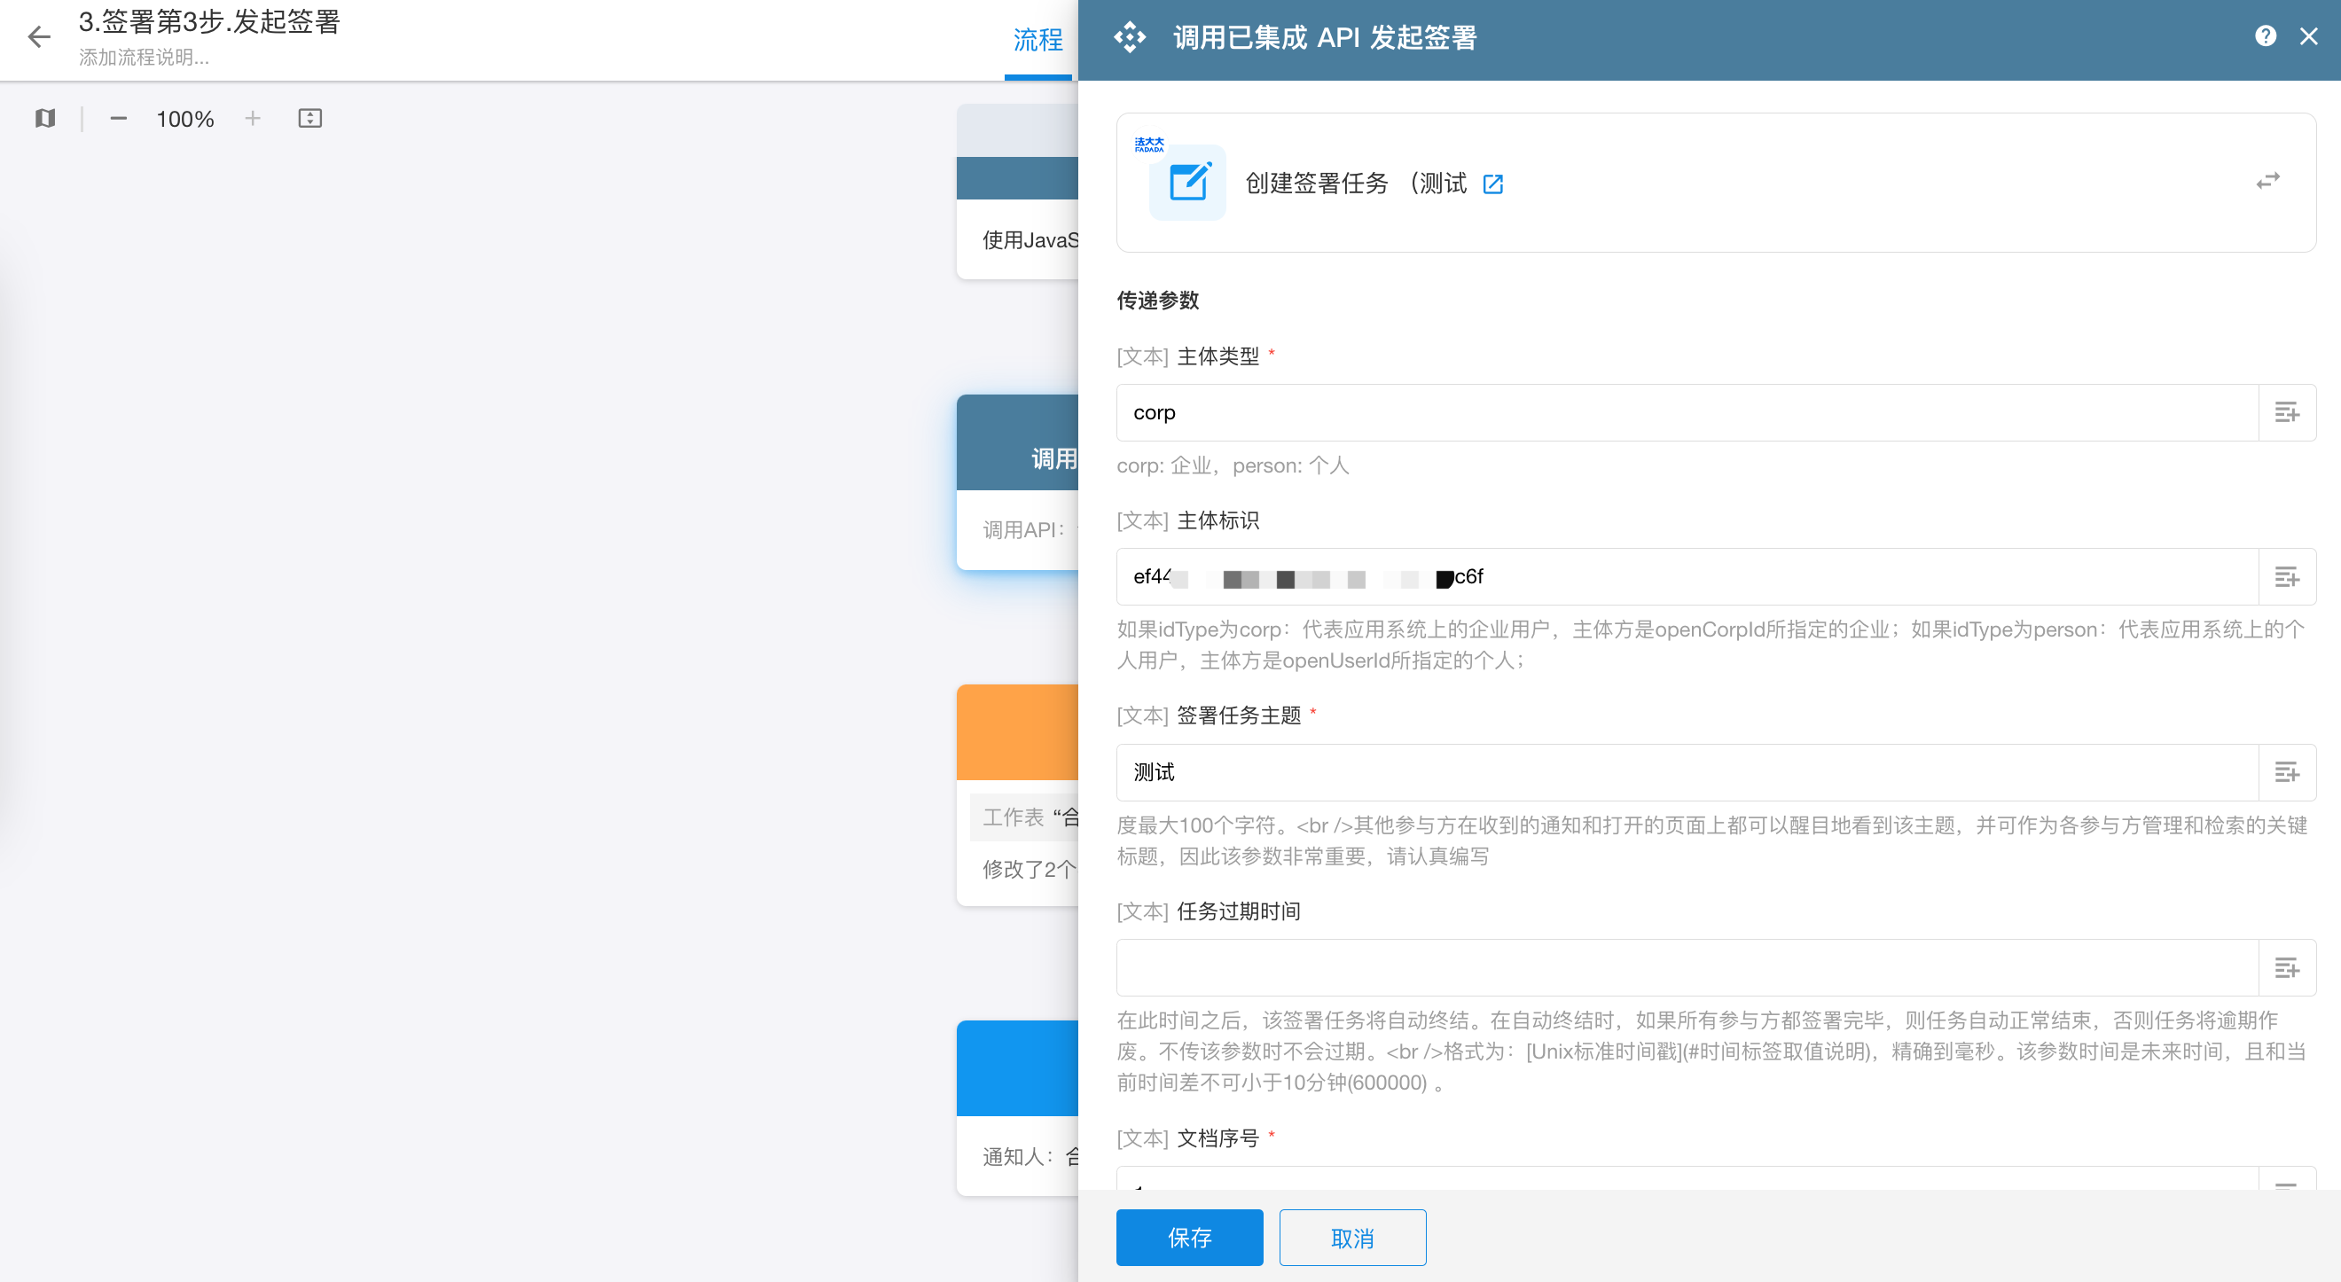Close the 调用已集成 API side panel
The height and width of the screenshot is (1282, 2341).
pyautogui.click(x=2308, y=36)
